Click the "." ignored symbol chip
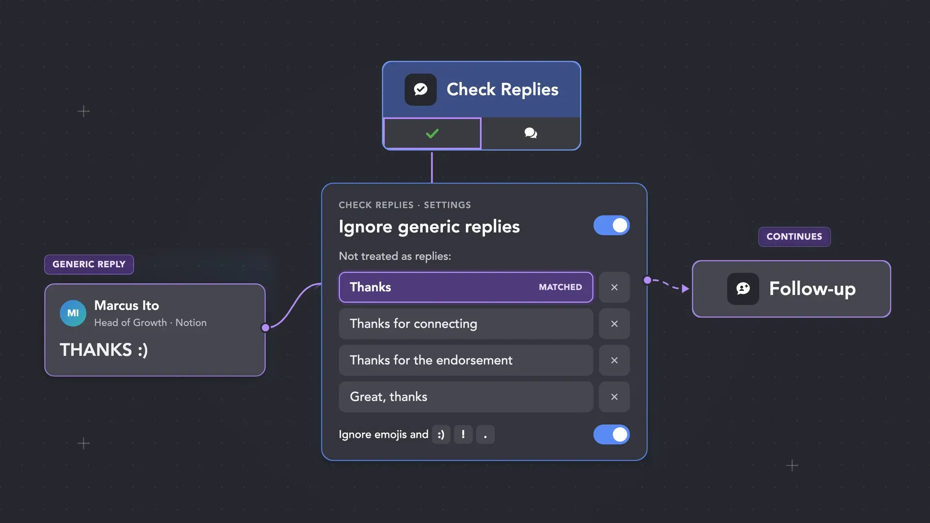930x523 pixels. [485, 434]
